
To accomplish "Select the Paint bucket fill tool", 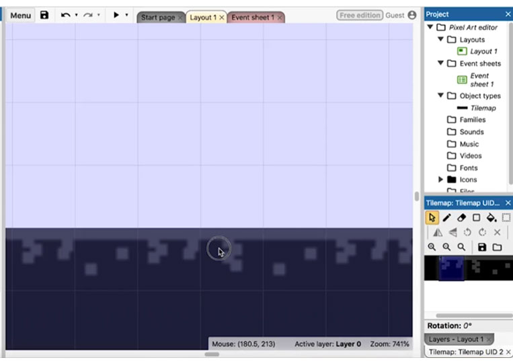I will tap(491, 218).
